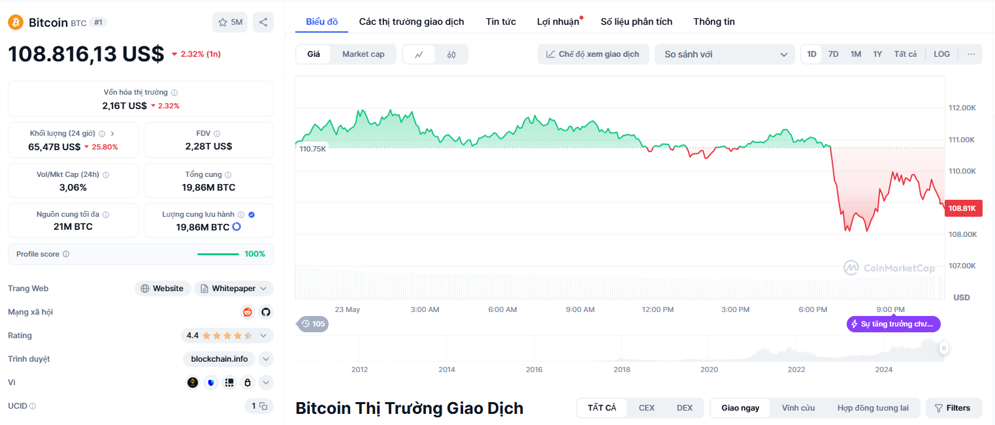The width and height of the screenshot is (995, 425).
Task: Select the 7D time range
Action: click(834, 54)
